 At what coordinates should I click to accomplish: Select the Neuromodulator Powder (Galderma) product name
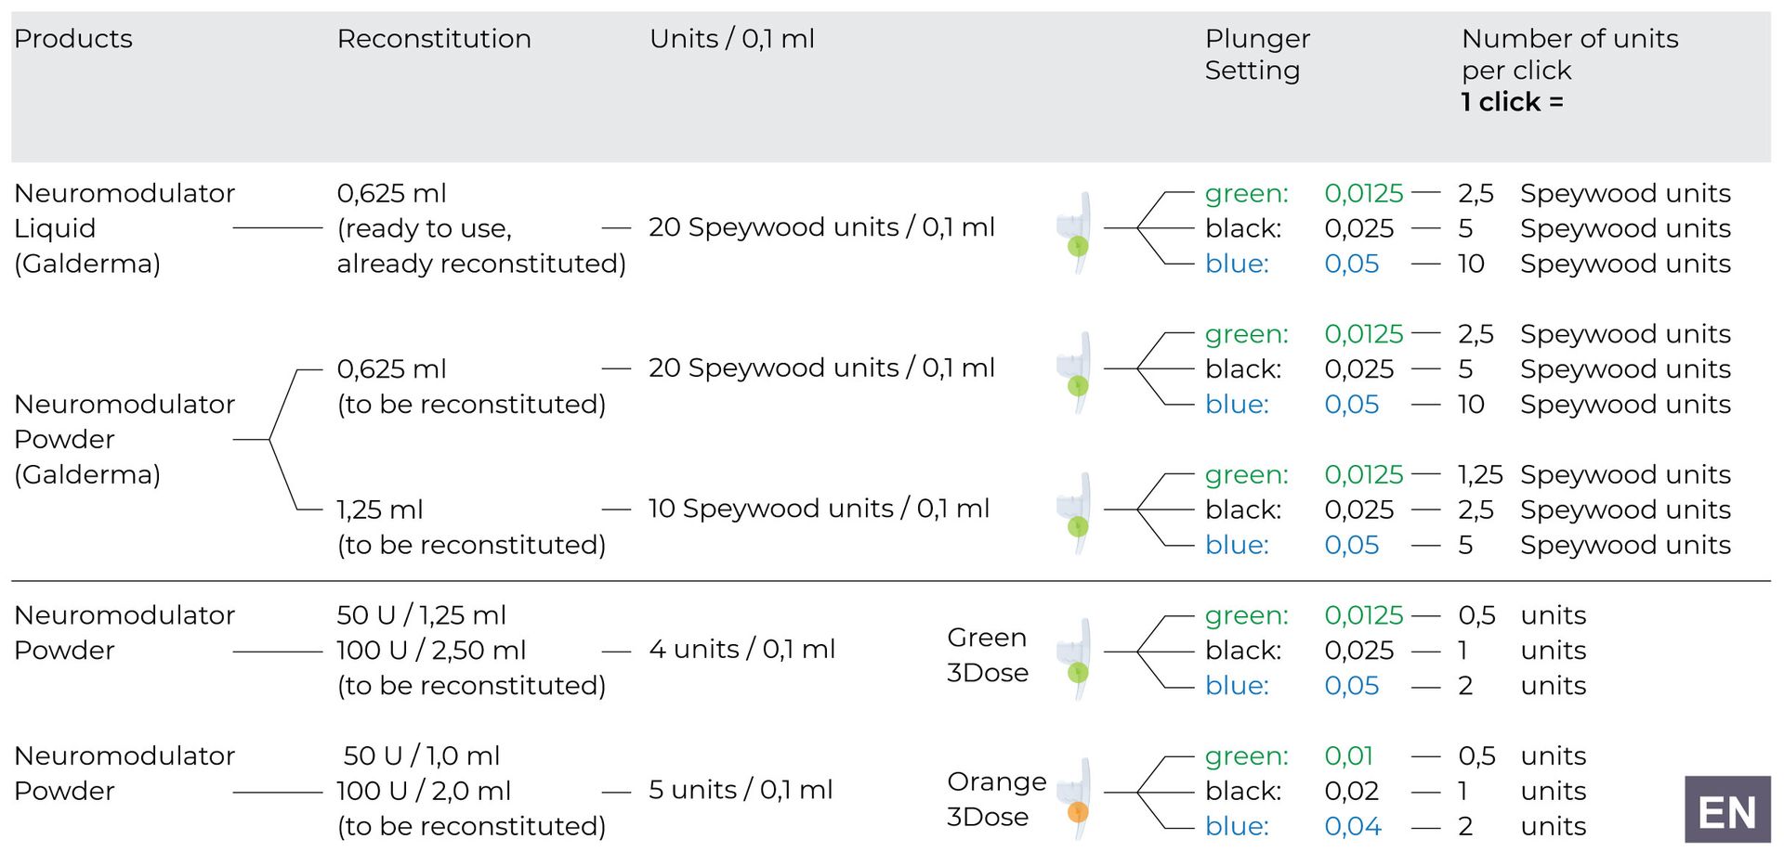pos(125,439)
